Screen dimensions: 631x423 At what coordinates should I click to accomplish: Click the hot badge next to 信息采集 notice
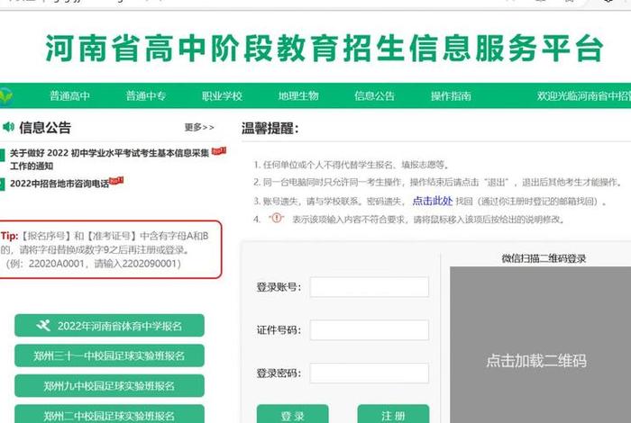[219, 151]
